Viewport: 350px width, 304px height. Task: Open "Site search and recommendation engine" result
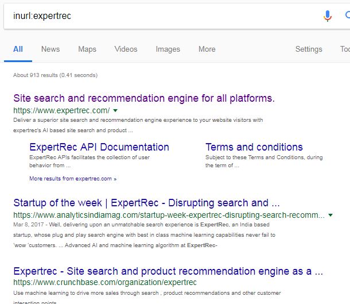(x=143, y=98)
